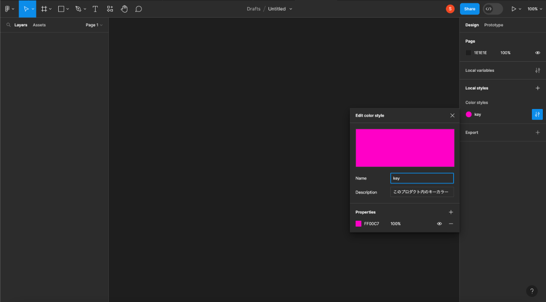Open the Resources tool
The image size is (546, 302).
[x=110, y=9]
